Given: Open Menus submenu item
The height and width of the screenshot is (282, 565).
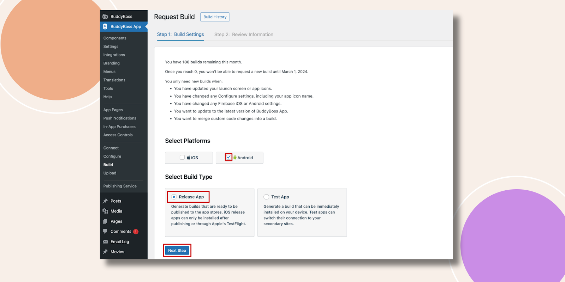Looking at the screenshot, I should 109,72.
